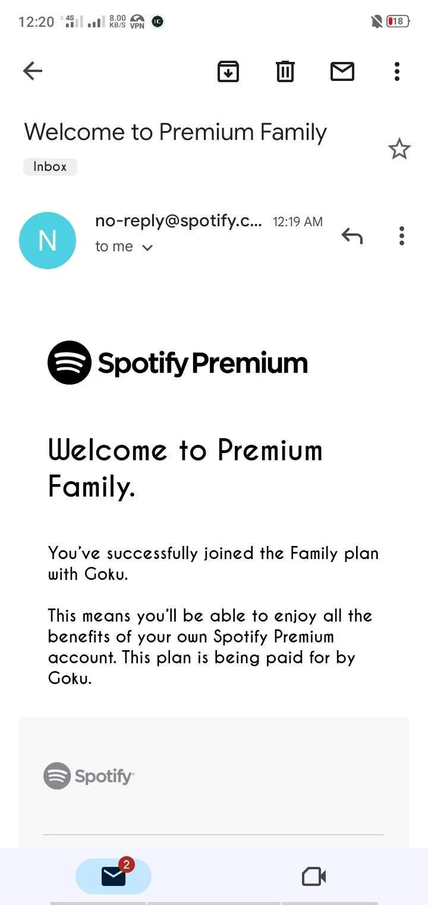Open the sender's N avatar
The image size is (428, 905).
[48, 241]
